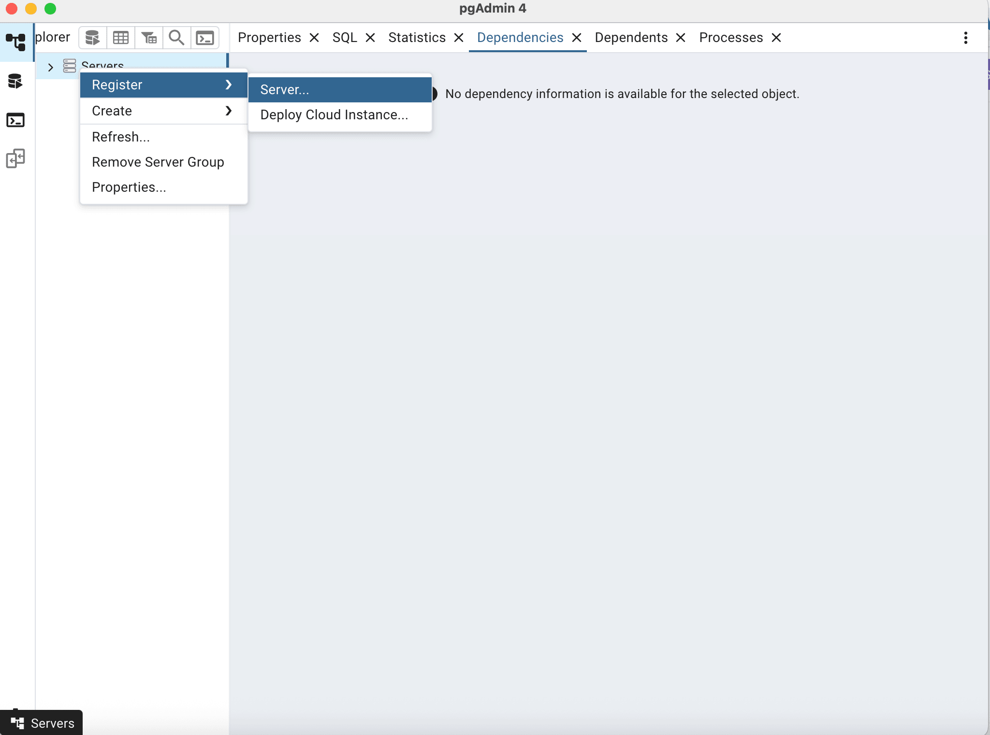Close the SQL tab
The height and width of the screenshot is (735, 990).
(370, 38)
